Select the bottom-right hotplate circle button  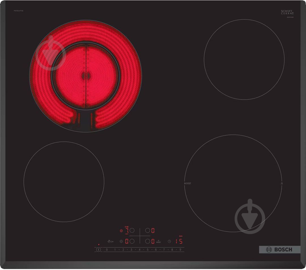tap(147, 241)
